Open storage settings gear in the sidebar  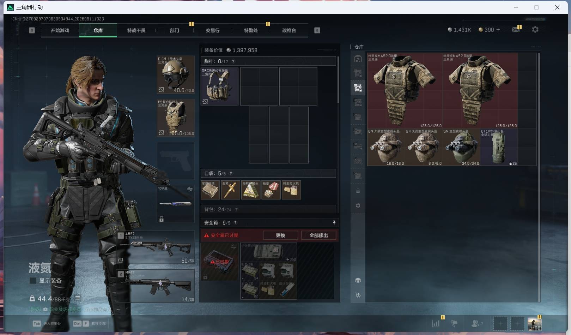(x=358, y=205)
